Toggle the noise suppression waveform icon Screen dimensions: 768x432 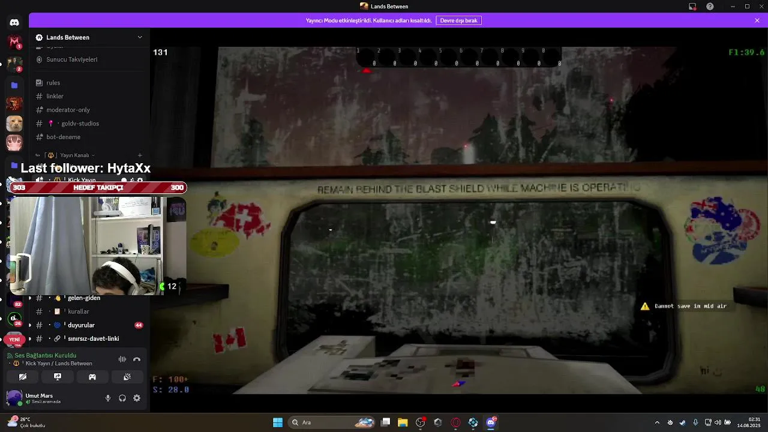122,359
